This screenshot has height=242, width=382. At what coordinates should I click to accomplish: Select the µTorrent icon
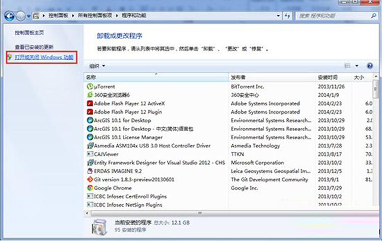tap(90, 87)
